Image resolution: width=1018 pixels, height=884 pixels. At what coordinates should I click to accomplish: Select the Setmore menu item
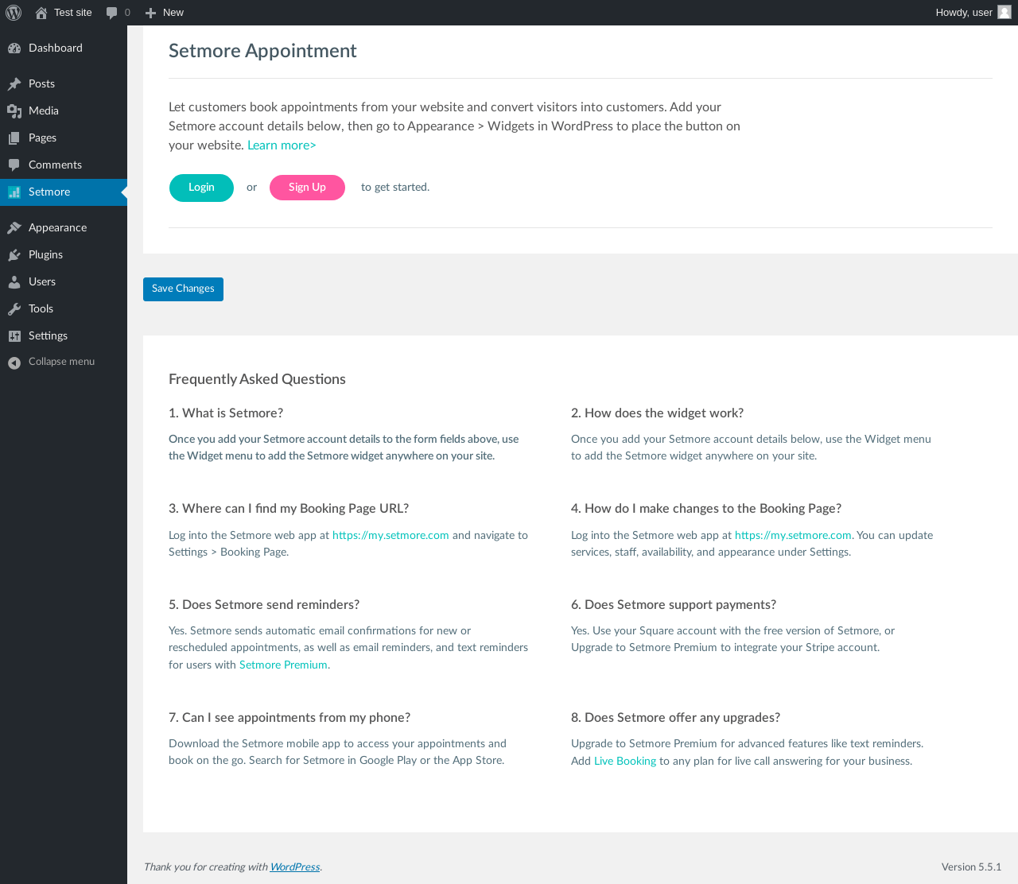(x=64, y=192)
